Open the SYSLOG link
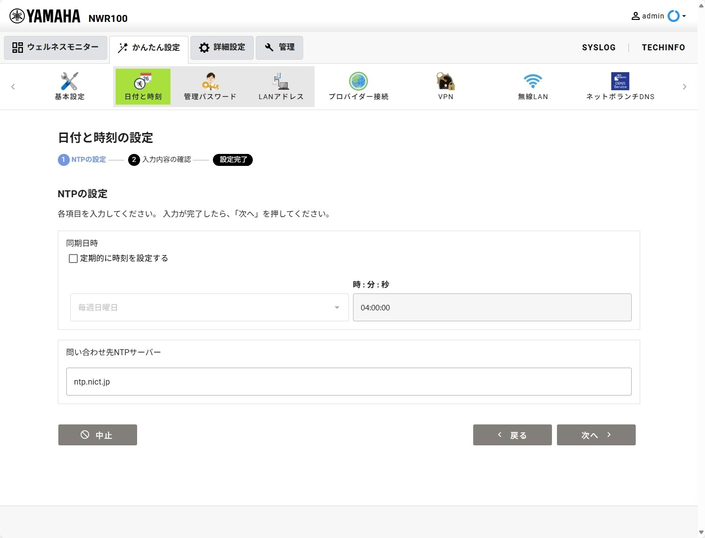705x538 pixels. (598, 47)
